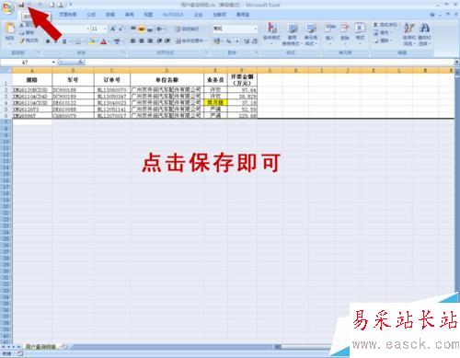Open the Data (数据) ribbon tab
Image resolution: width=460 pixels, height=358 pixels.
tap(110, 15)
